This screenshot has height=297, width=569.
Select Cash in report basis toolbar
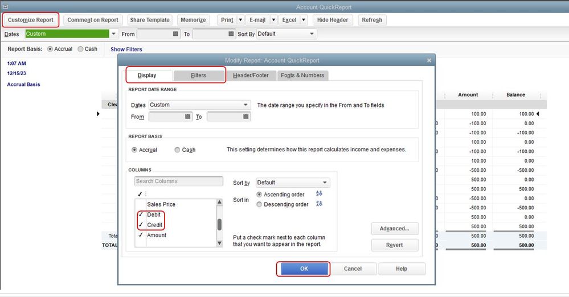(80, 49)
